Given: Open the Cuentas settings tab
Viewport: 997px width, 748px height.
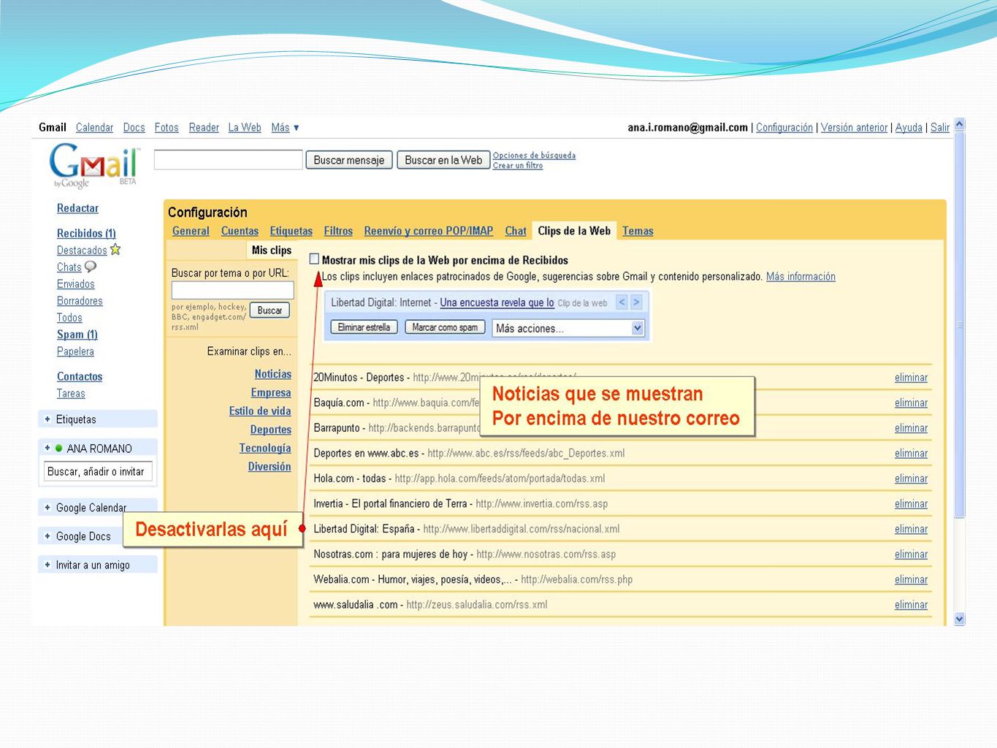Looking at the screenshot, I should point(240,231).
